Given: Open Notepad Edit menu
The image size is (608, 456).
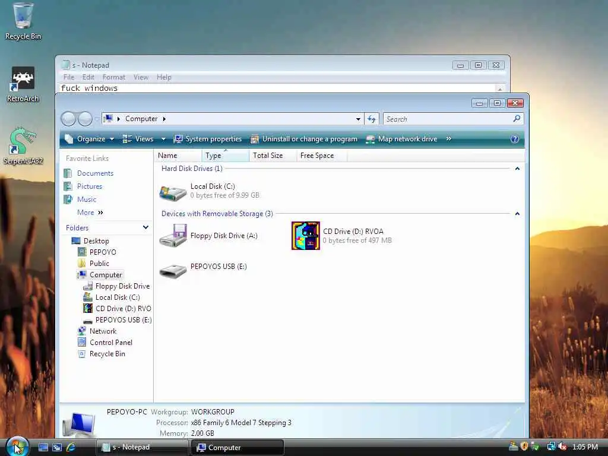Looking at the screenshot, I should 88,77.
